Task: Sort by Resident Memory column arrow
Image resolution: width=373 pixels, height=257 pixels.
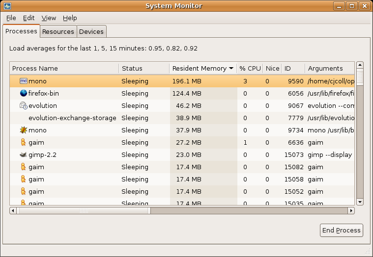Action: (231, 69)
